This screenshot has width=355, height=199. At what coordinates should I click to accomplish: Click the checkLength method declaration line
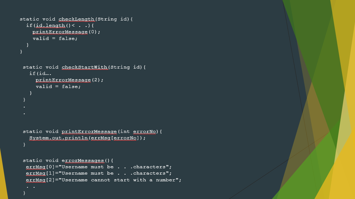point(76,19)
